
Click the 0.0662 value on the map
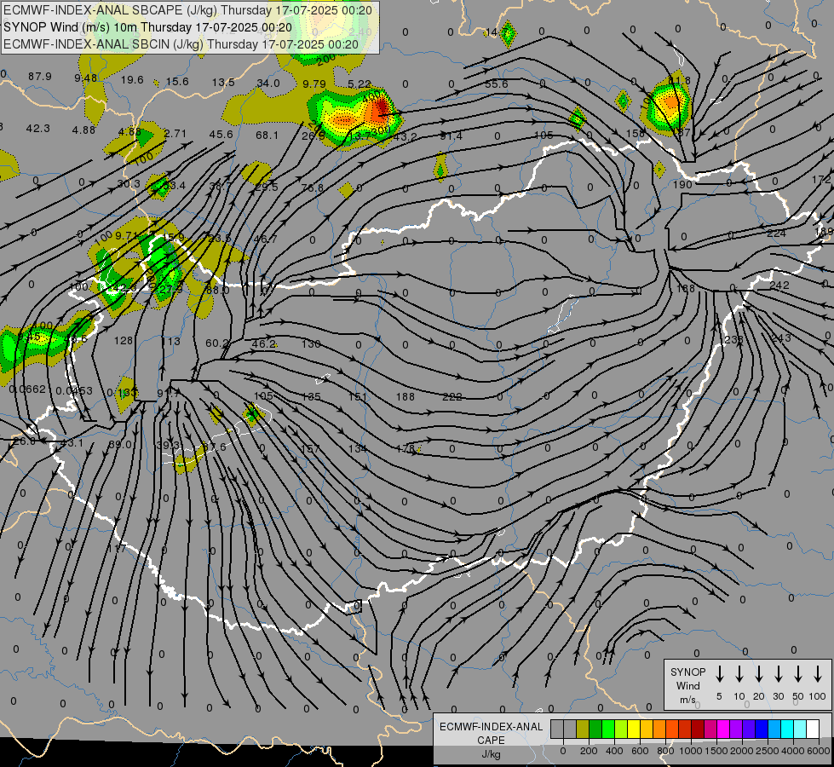click(27, 389)
